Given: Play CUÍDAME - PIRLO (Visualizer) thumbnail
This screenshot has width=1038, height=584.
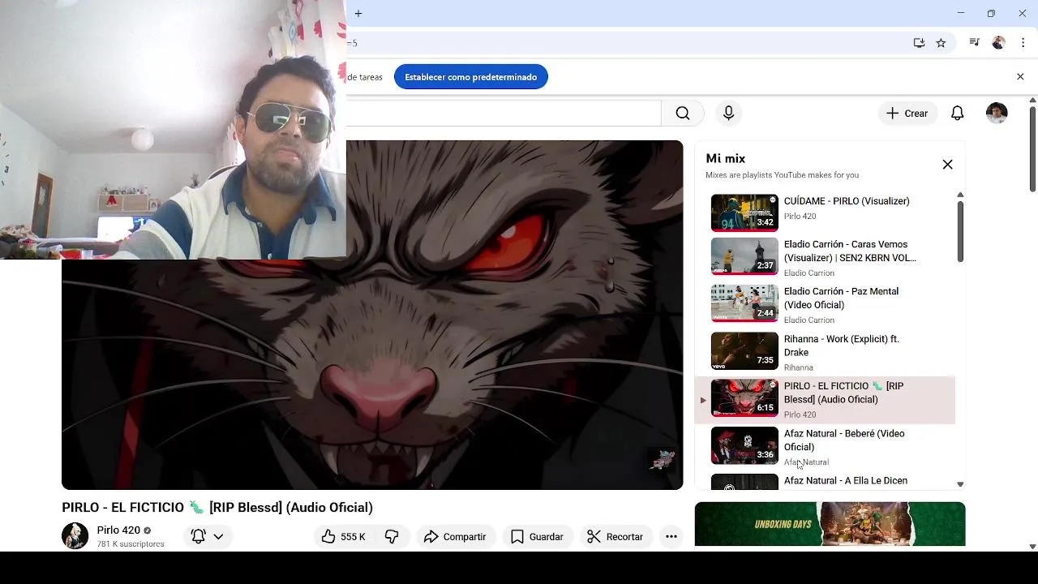Looking at the screenshot, I should (744, 213).
